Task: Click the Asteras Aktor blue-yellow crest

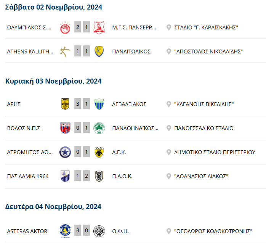Action: [65, 231]
